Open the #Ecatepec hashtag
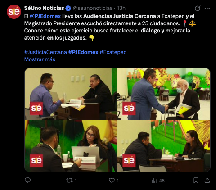Viewport: 216px width, 190px height. click(113, 52)
